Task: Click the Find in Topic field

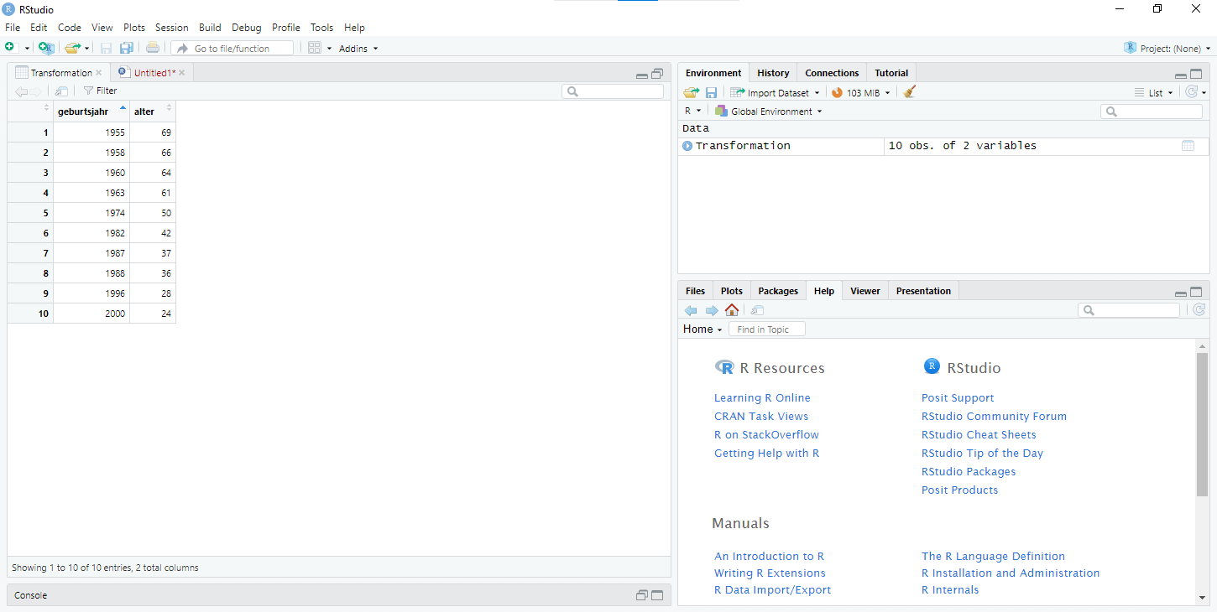Action: [x=767, y=329]
